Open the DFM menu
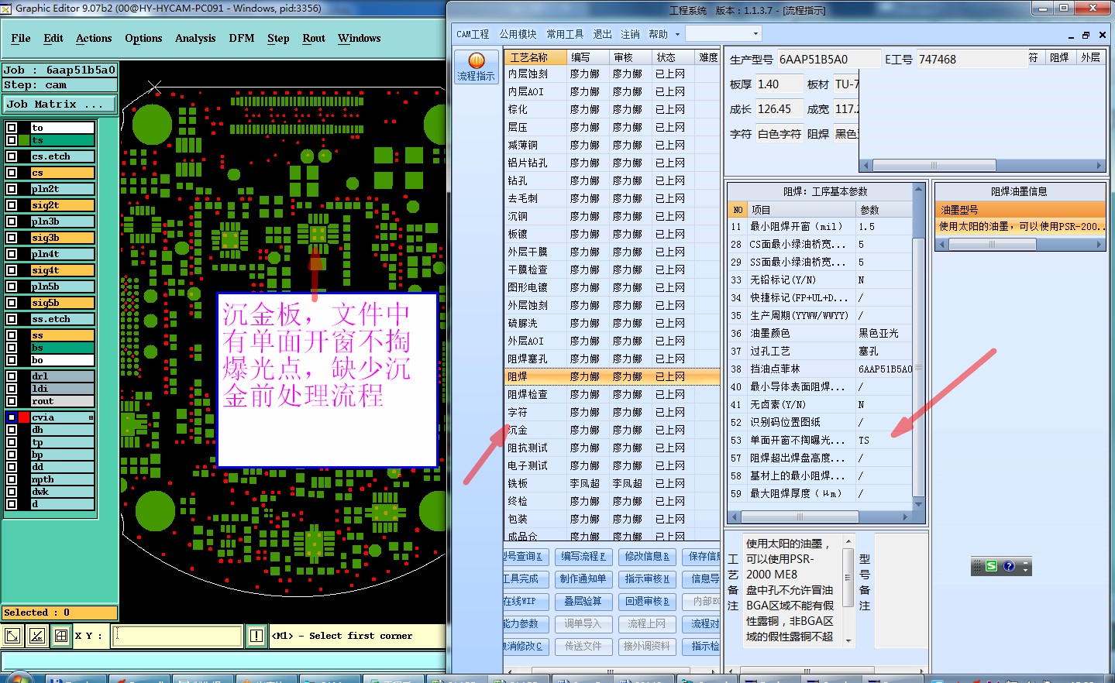 coord(242,38)
